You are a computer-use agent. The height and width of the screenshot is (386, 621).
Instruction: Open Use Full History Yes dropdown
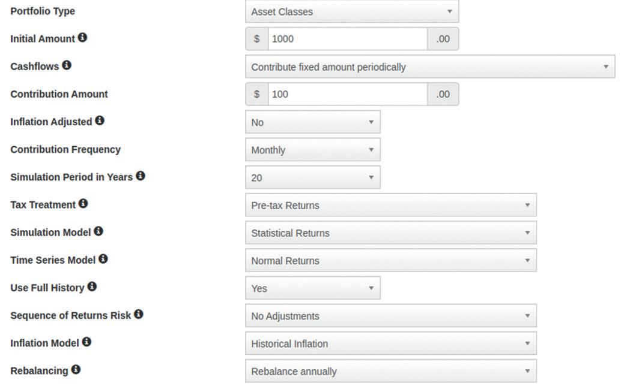(x=313, y=288)
